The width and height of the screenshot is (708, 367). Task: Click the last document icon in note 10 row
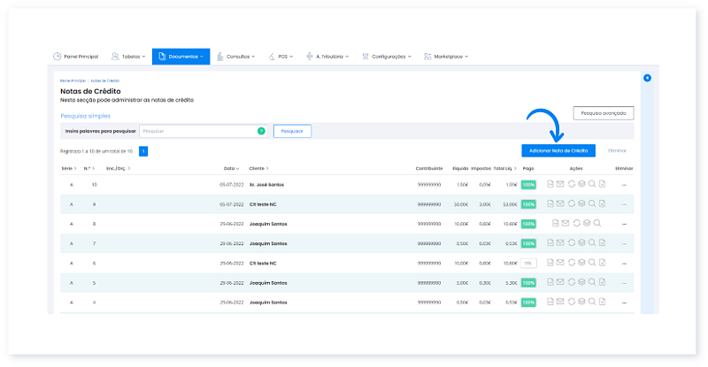tap(602, 184)
